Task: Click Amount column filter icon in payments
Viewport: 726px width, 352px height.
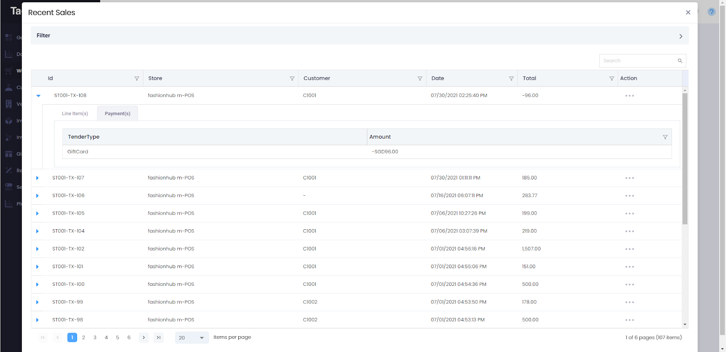Action: click(665, 137)
